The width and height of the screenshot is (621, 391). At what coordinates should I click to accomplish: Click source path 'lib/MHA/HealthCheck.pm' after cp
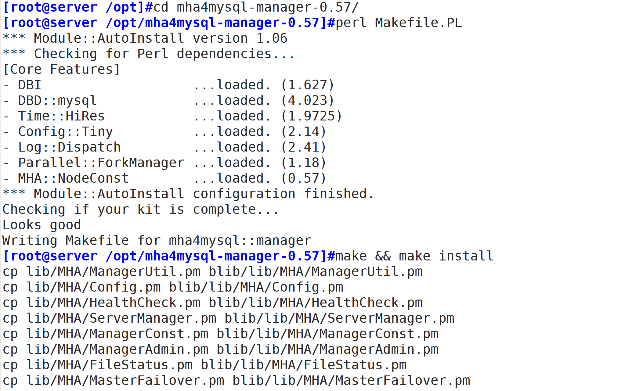[x=114, y=303]
